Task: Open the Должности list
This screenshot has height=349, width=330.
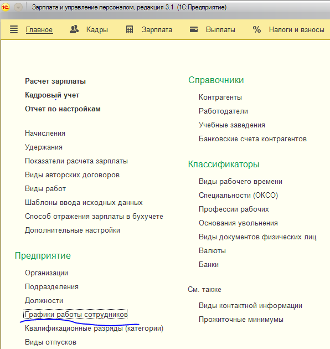Action: [x=44, y=300]
